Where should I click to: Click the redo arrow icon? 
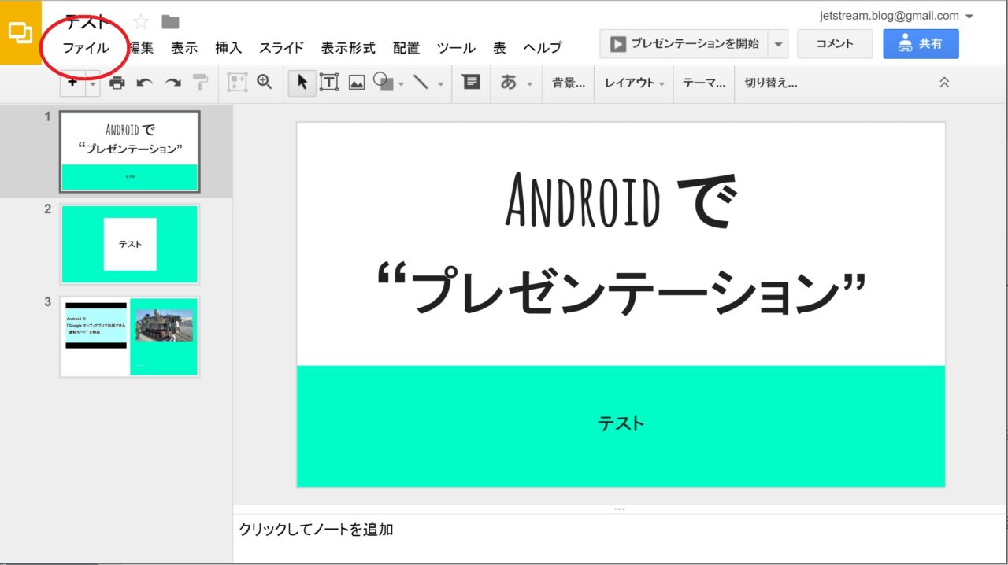[172, 83]
